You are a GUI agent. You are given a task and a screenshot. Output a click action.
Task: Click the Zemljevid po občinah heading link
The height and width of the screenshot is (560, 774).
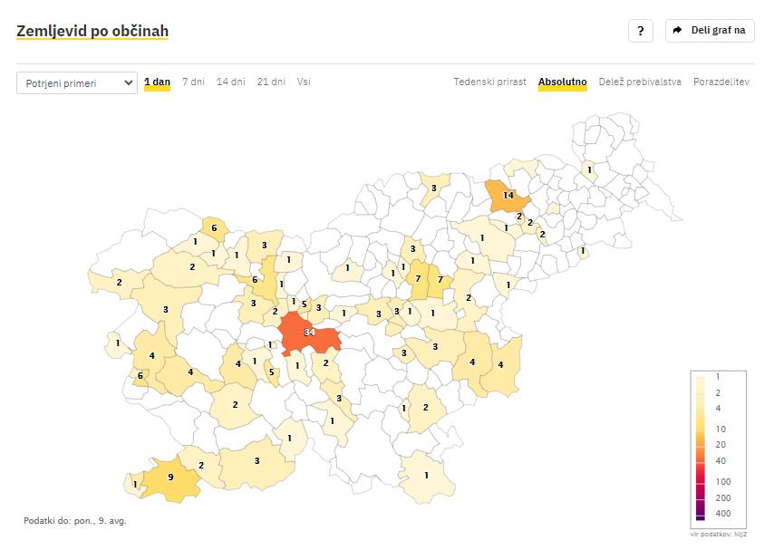(92, 31)
